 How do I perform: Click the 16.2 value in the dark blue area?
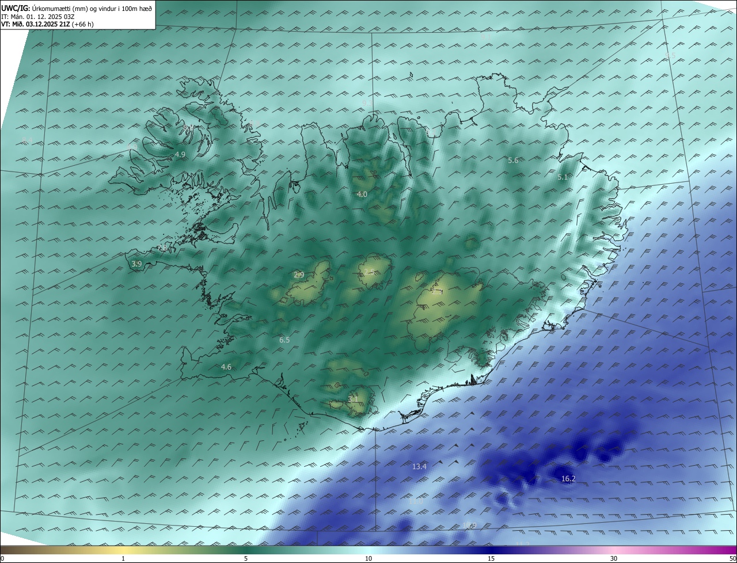[568, 479]
